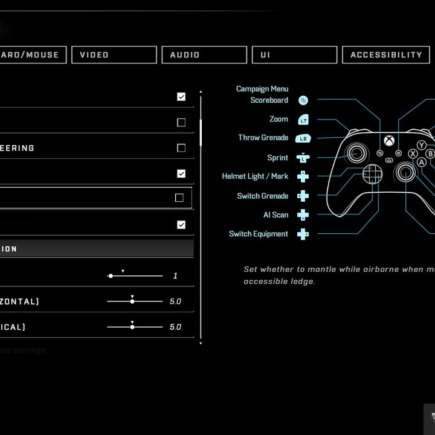Click the 5.0 value in the ICAL row
Screen dimensions: 435x435
pyautogui.click(x=175, y=327)
